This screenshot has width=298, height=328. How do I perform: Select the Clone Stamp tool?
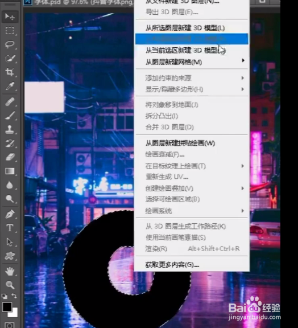[x=10, y=129]
